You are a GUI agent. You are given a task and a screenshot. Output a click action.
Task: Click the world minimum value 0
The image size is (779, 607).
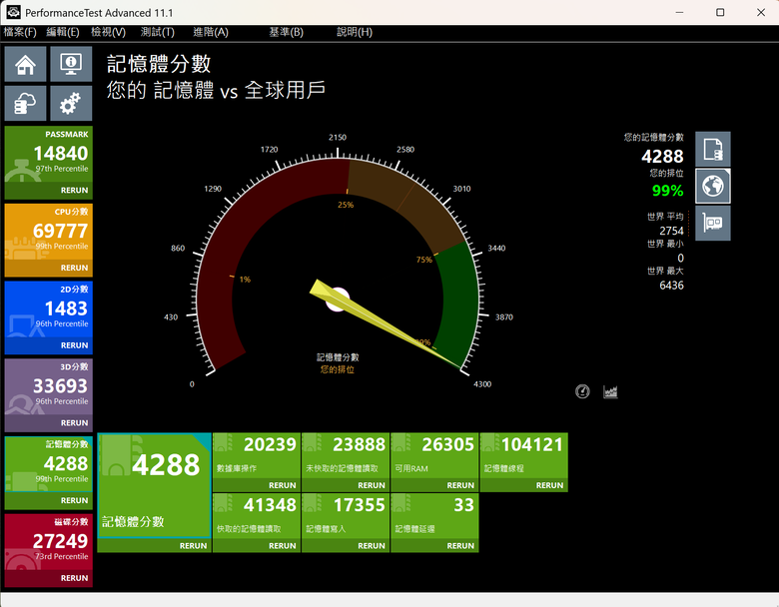[x=681, y=259]
